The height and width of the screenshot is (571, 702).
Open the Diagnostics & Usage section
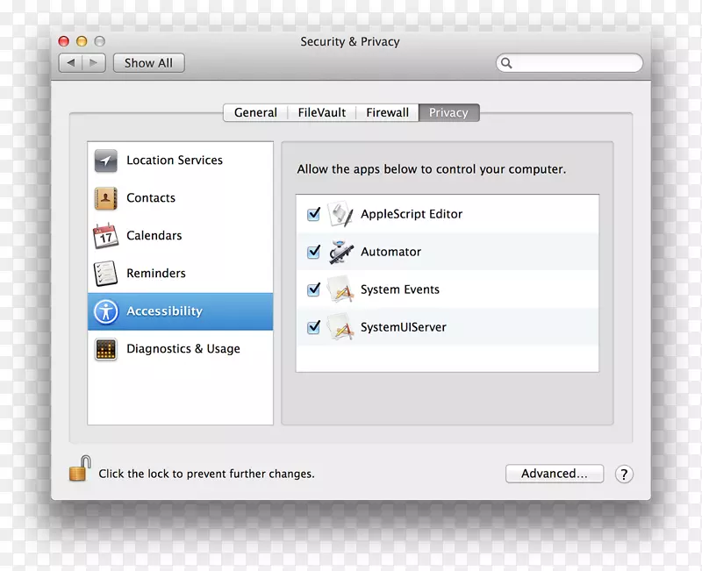105,349
